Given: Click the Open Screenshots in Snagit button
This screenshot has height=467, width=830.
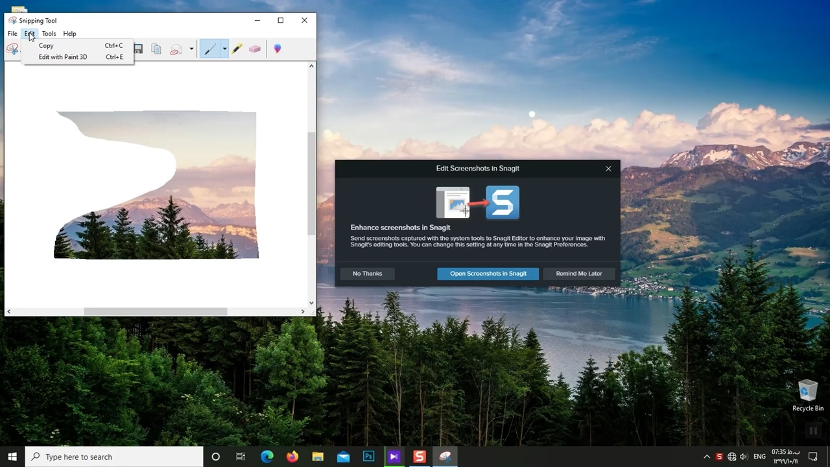Looking at the screenshot, I should tap(488, 274).
